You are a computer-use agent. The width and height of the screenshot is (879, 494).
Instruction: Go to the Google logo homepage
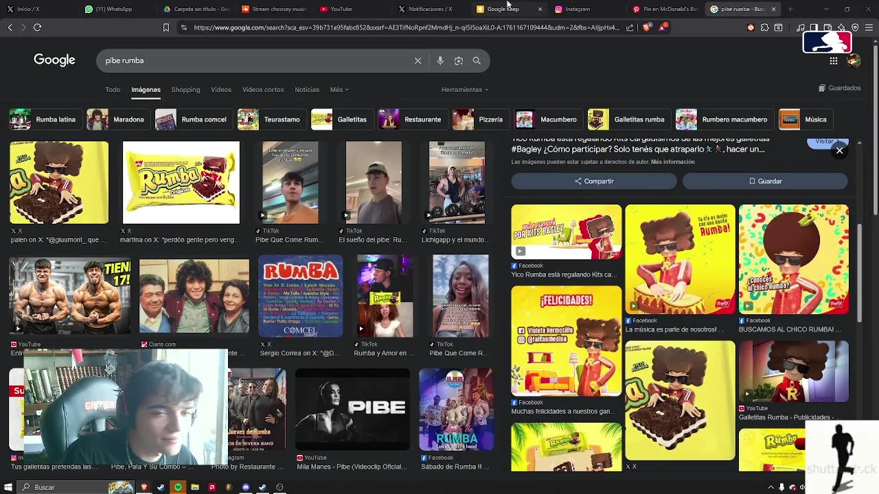(54, 60)
